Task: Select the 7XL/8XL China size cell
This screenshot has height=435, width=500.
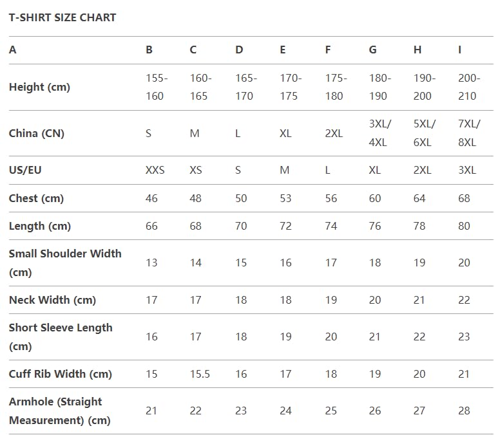Action: point(467,133)
